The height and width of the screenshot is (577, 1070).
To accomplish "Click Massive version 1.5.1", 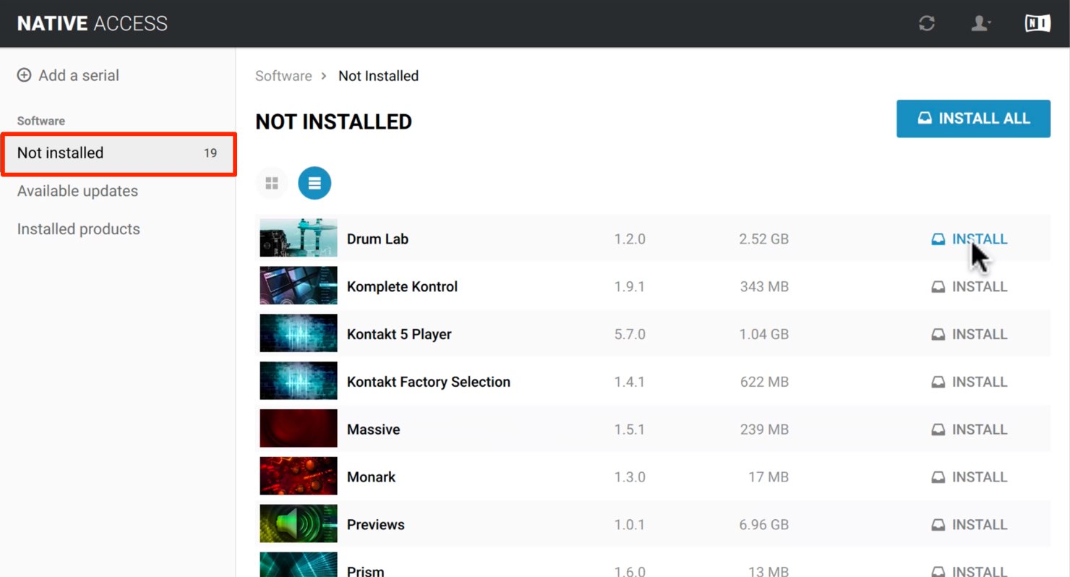I will [630, 429].
